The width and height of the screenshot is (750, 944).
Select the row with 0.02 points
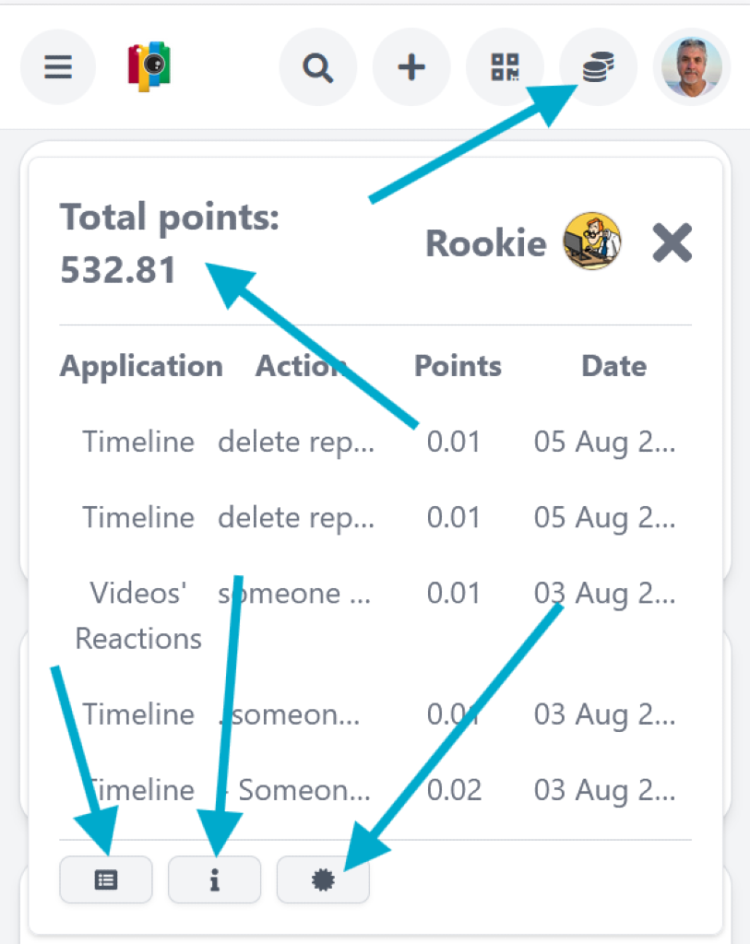[x=454, y=790]
